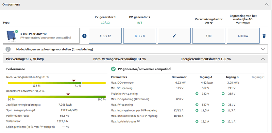This screenshot has height=133, width=272.
Task: Click the 18/18 A short-circuit current value
Action: pyautogui.click(x=178, y=116)
